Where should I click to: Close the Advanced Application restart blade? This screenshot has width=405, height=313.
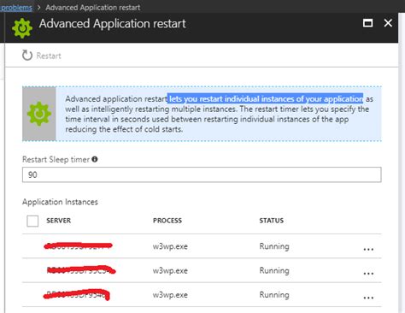tap(388, 23)
